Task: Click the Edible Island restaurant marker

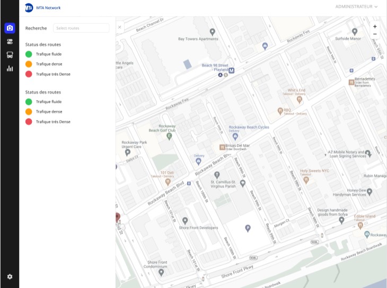Action: point(360,225)
